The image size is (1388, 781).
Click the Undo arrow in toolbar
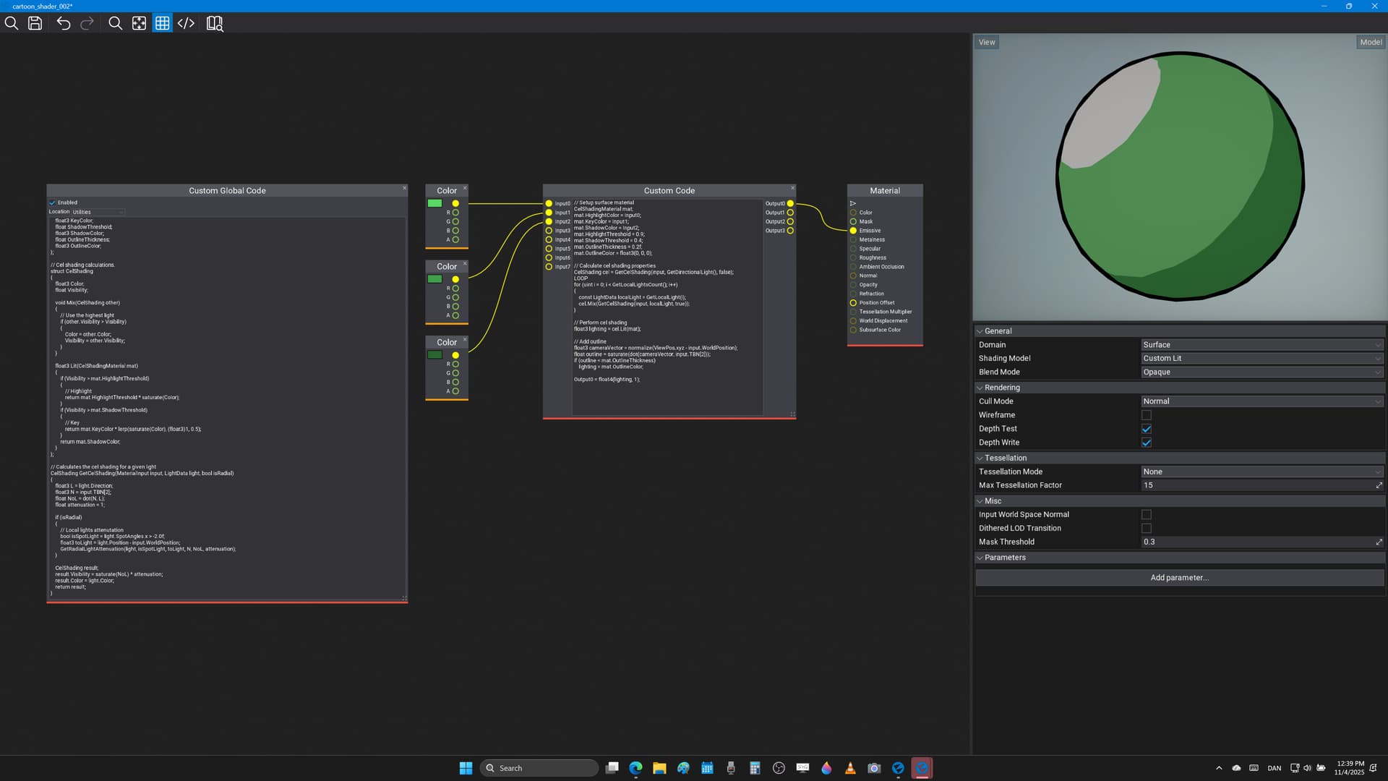(64, 23)
